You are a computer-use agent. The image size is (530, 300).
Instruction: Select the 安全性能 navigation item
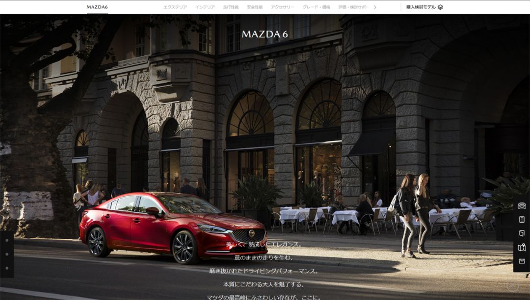click(255, 7)
